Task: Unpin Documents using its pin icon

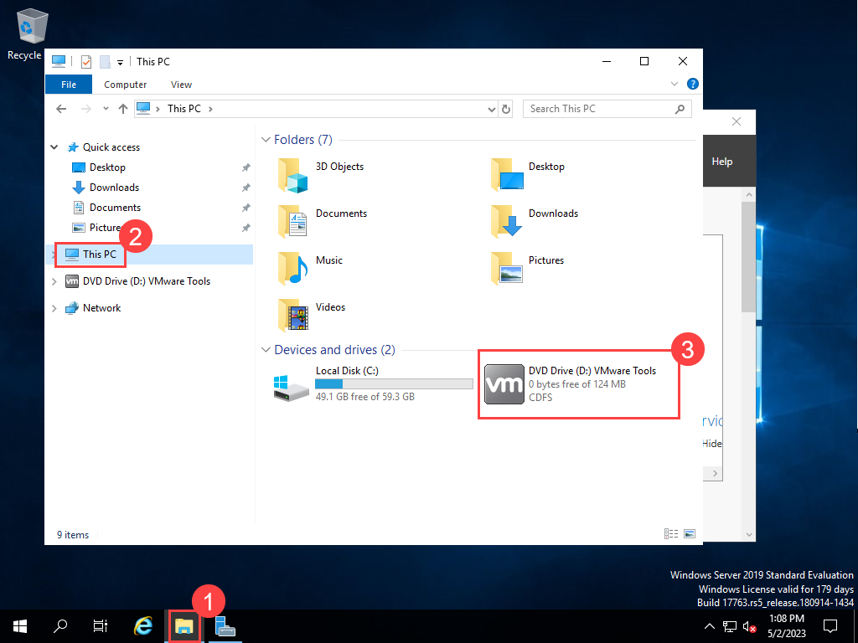Action: click(246, 208)
